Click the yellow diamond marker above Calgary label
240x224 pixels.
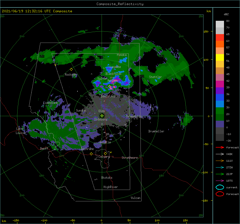pyautogui.click(x=105, y=153)
